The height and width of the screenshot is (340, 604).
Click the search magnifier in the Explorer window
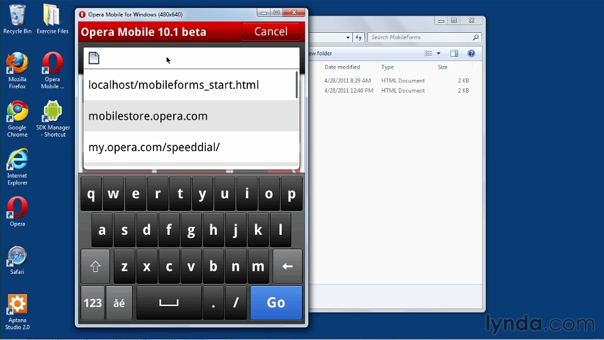476,37
